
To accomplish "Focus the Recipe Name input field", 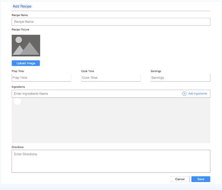I will 111,22.
